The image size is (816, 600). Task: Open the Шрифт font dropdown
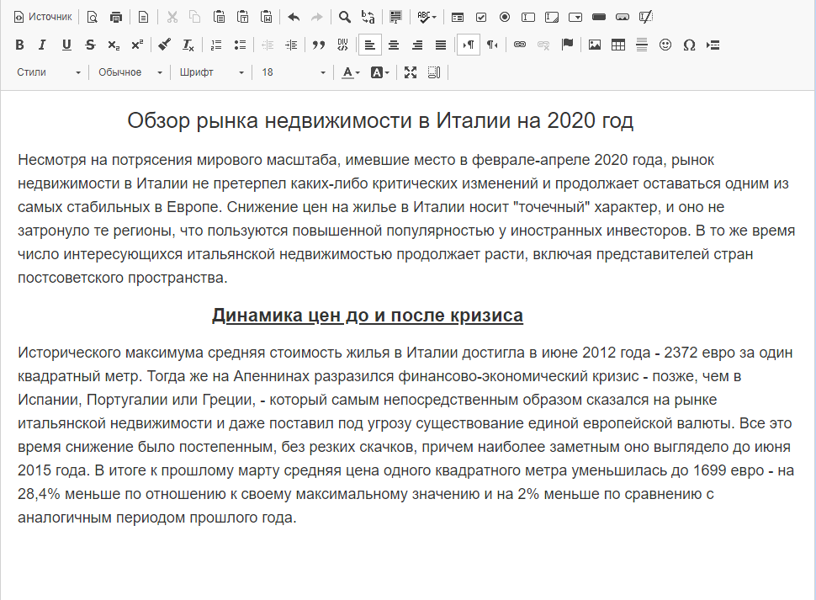coord(211,72)
